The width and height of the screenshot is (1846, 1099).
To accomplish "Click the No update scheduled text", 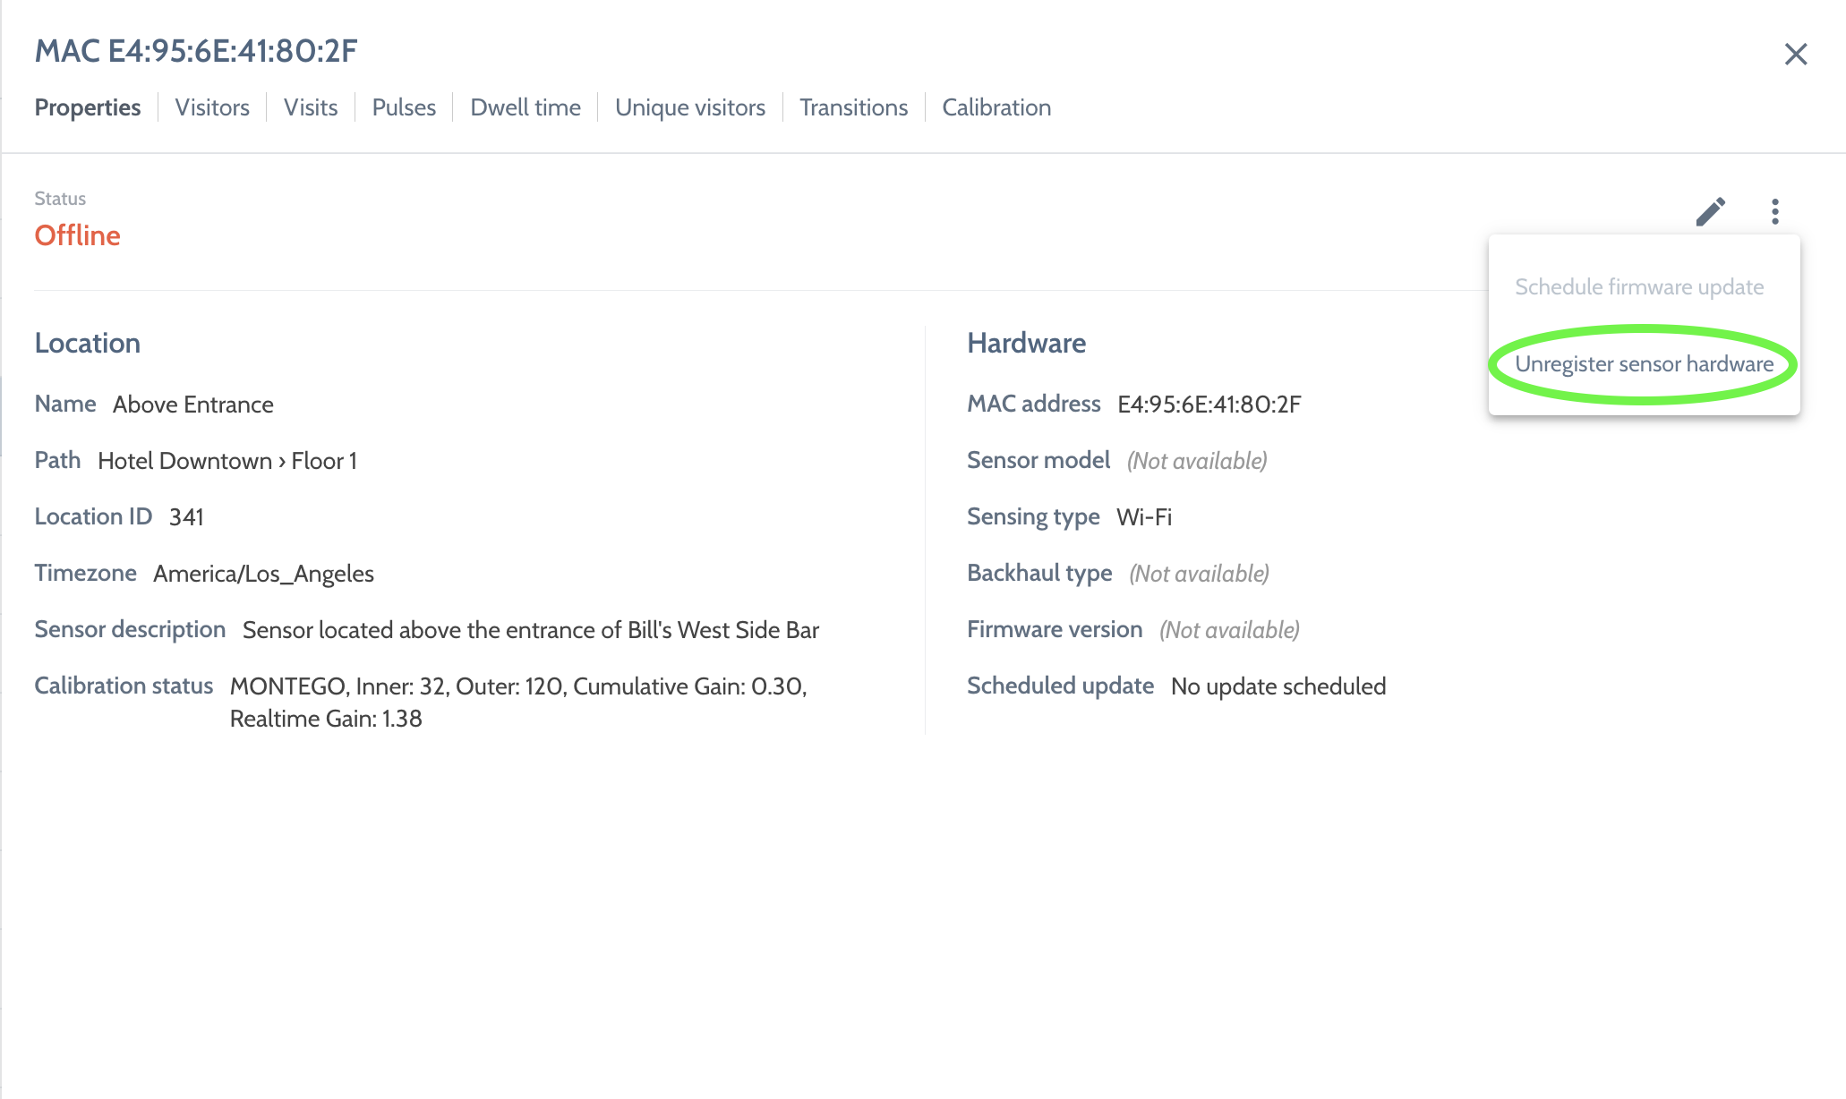I will pos(1278,686).
